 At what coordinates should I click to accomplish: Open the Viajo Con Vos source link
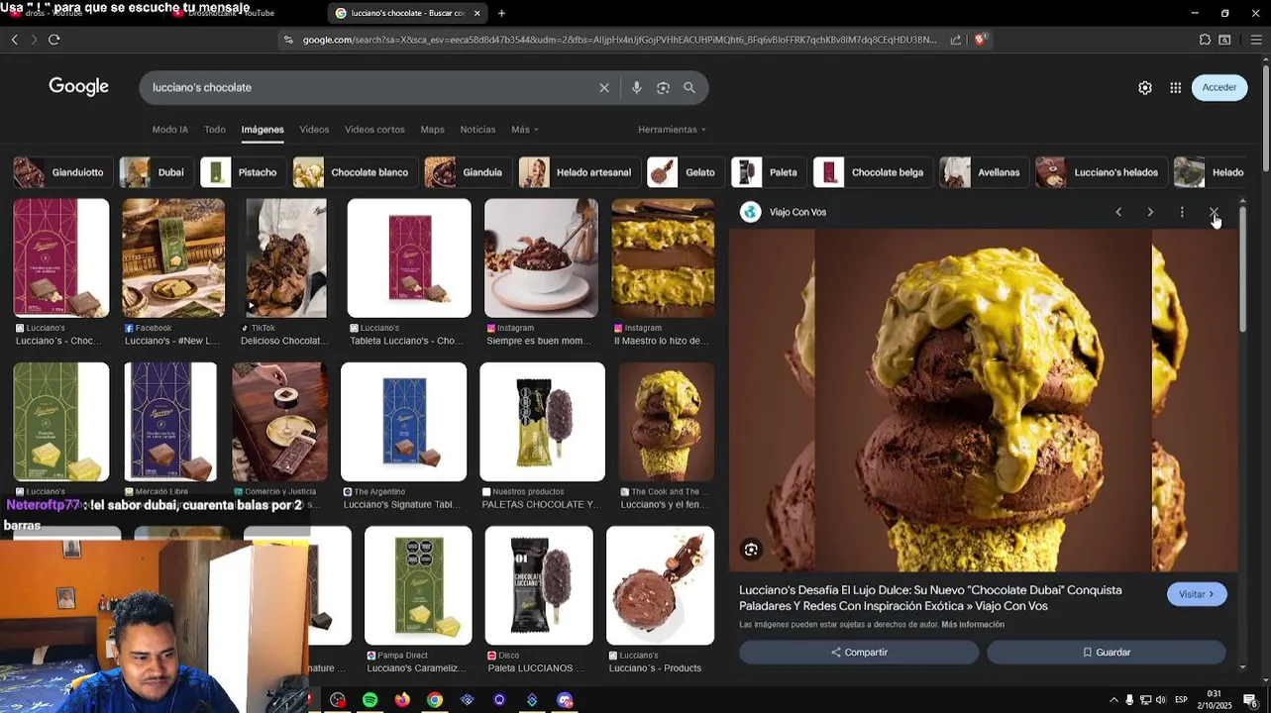coord(797,212)
